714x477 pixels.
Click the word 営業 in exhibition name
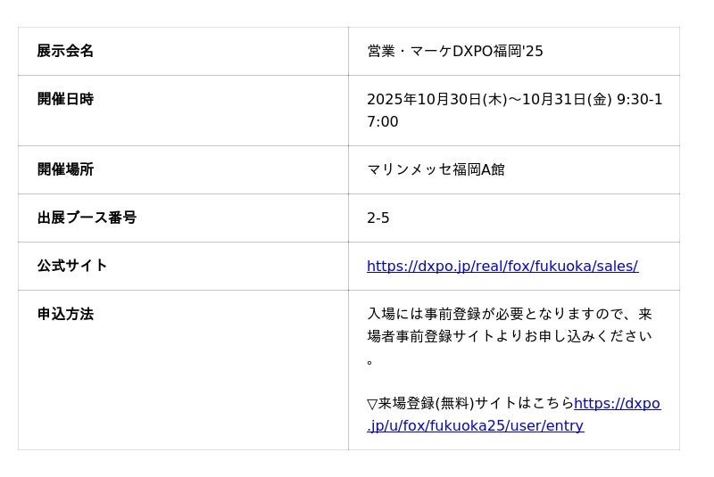[381, 51]
